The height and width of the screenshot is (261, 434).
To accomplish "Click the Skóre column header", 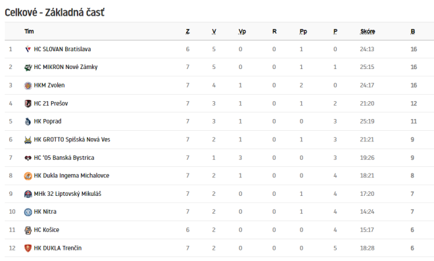I will pos(368,32).
